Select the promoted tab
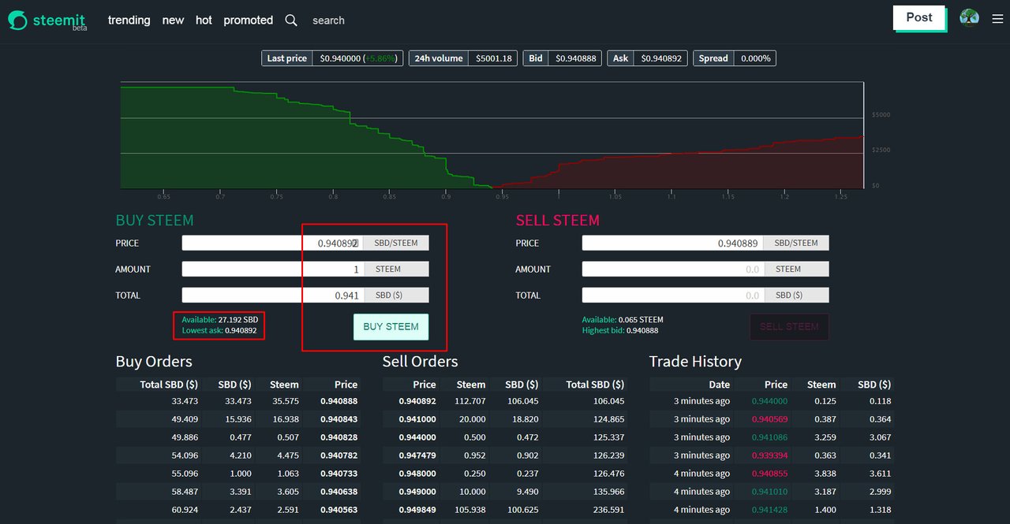Screen dimensions: 1010x524 (248, 20)
